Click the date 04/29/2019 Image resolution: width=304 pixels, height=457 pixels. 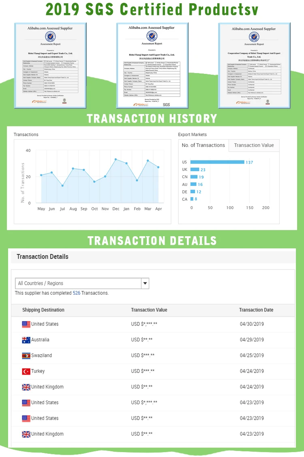(x=252, y=340)
